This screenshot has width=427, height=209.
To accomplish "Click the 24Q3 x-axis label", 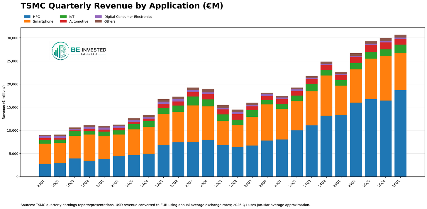I will tap(308, 183).
